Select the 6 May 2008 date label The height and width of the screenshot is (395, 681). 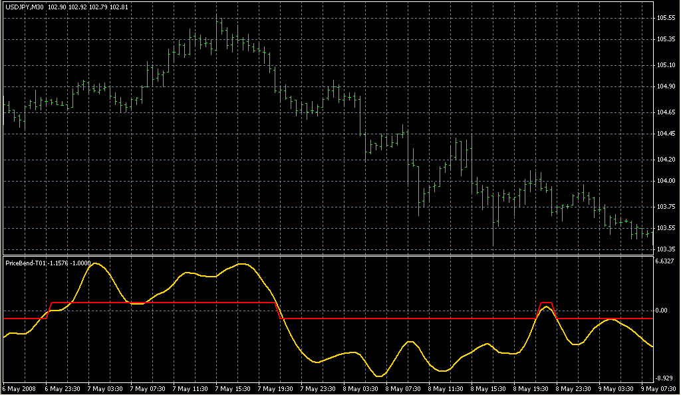[x=18, y=388]
